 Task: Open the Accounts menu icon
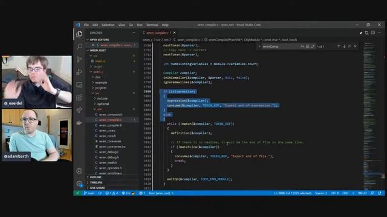click(x=79, y=171)
